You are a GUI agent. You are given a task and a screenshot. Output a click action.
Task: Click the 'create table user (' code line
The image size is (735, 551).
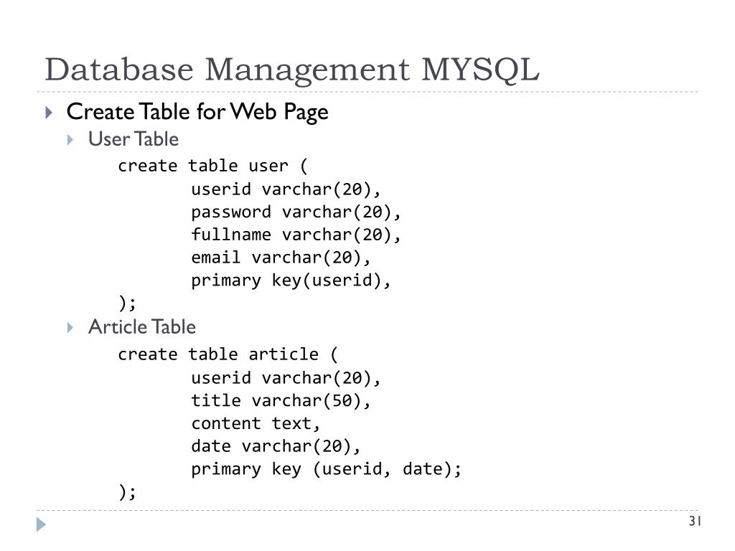212,166
